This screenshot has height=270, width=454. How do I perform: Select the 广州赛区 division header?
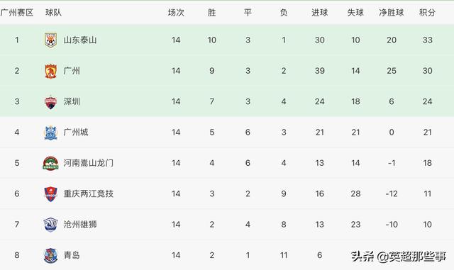[17, 13]
